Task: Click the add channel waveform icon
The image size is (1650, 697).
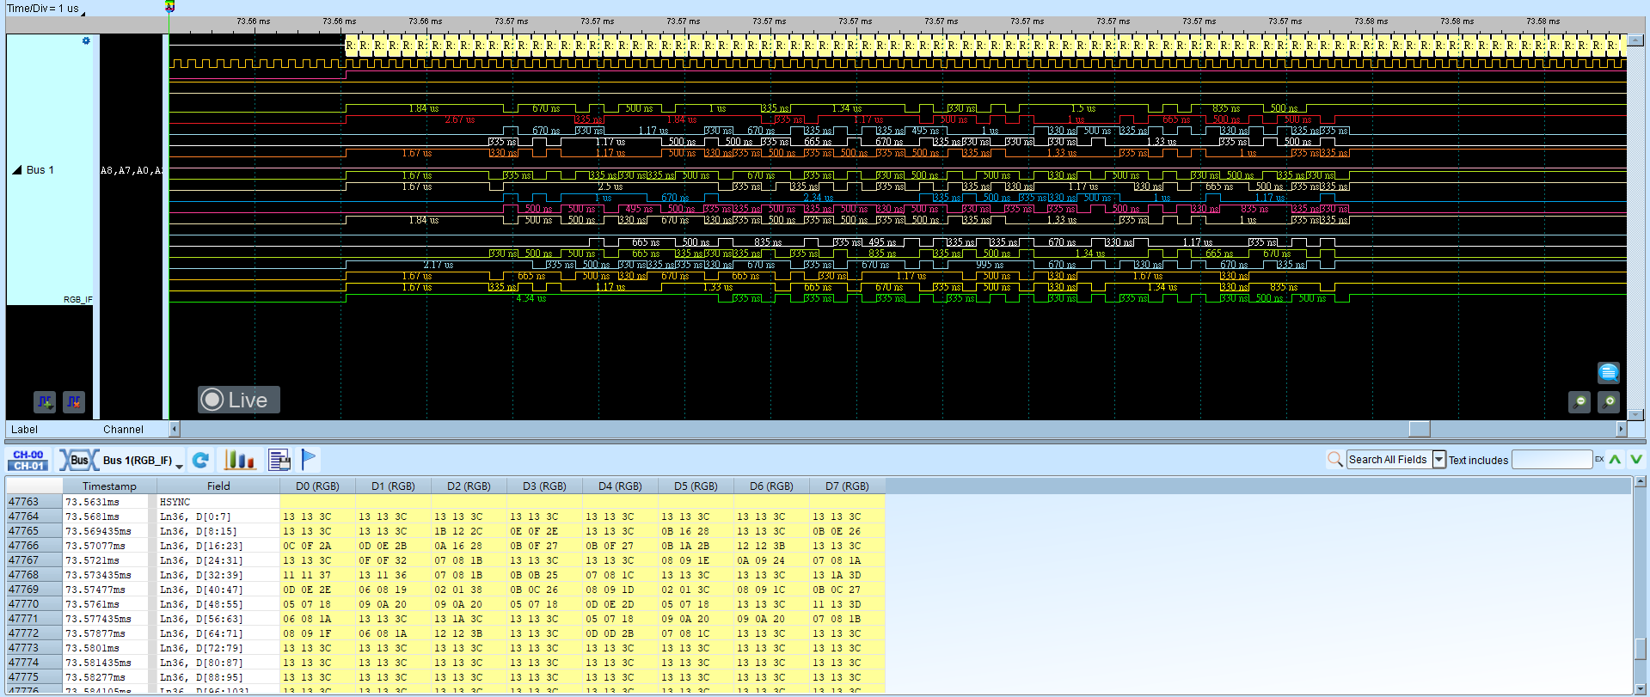Action: 45,401
